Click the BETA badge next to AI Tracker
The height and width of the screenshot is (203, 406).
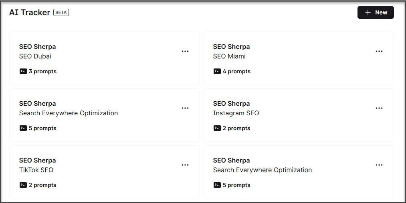(61, 12)
